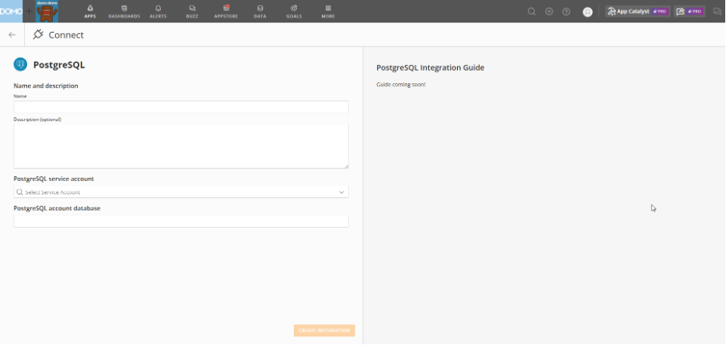
Task: Open App Catalyst PRO button
Action: pyautogui.click(x=637, y=12)
